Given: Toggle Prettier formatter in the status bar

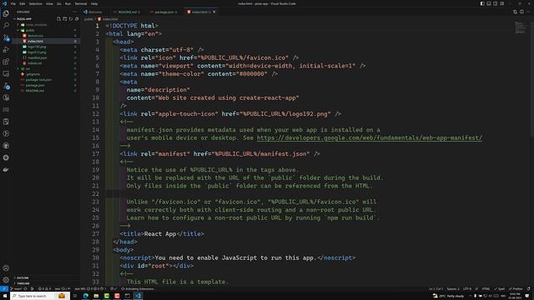Looking at the screenshot, I should (x=516, y=289).
